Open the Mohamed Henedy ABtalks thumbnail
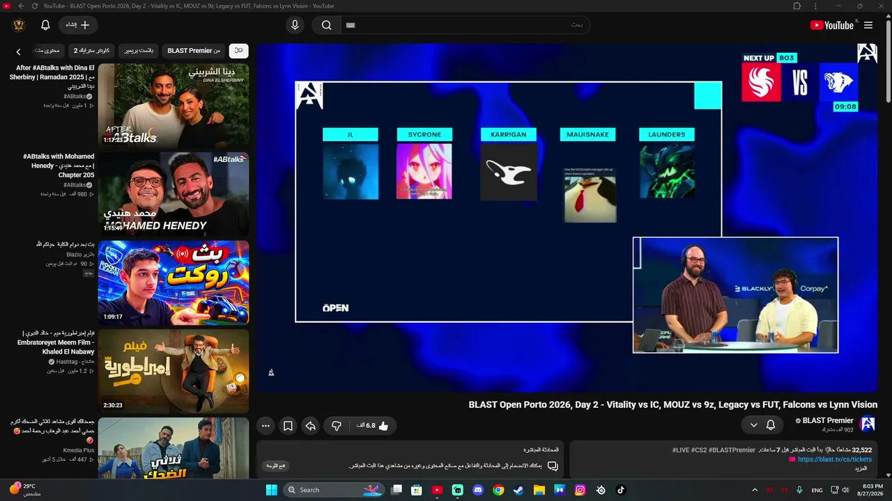 [174, 194]
